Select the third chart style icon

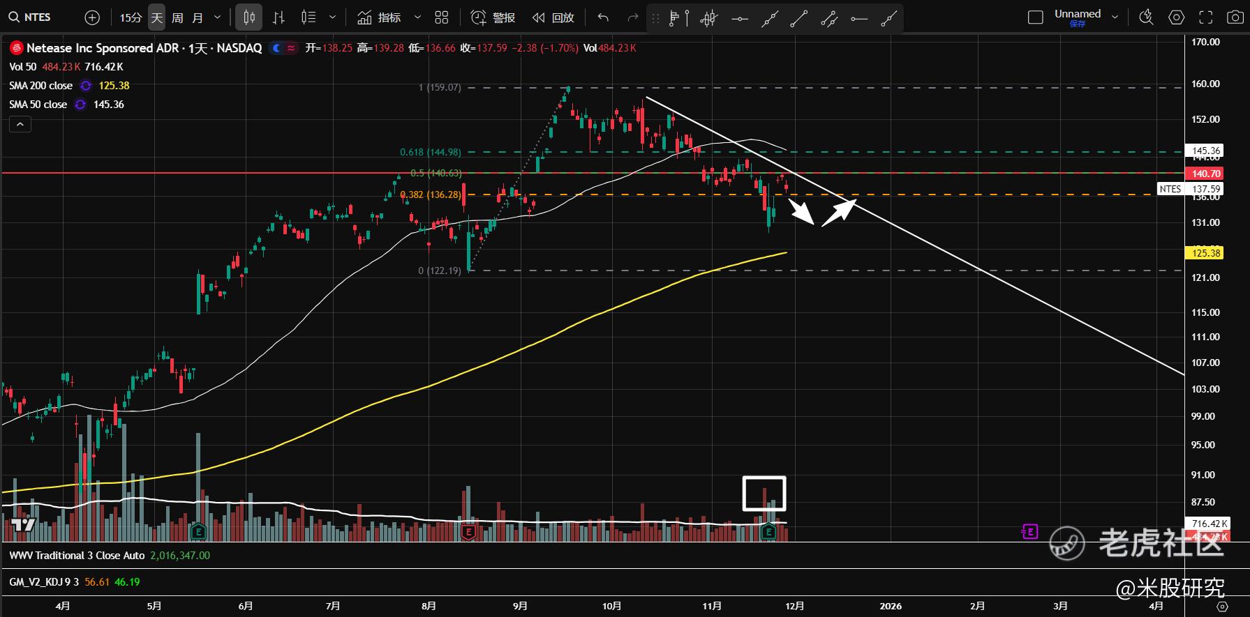pos(308,17)
